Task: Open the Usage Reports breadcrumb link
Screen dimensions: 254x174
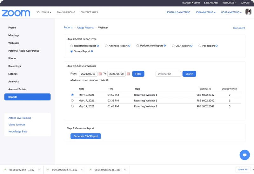Action: [x=85, y=28]
